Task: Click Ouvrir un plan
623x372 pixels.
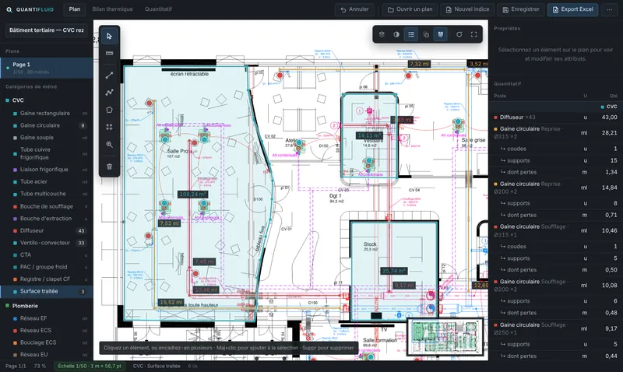Action: pyautogui.click(x=410, y=9)
